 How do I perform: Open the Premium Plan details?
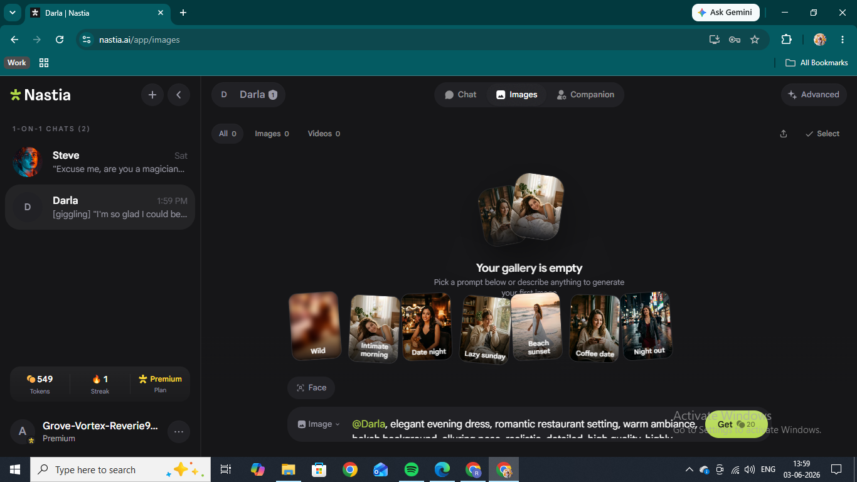160,384
